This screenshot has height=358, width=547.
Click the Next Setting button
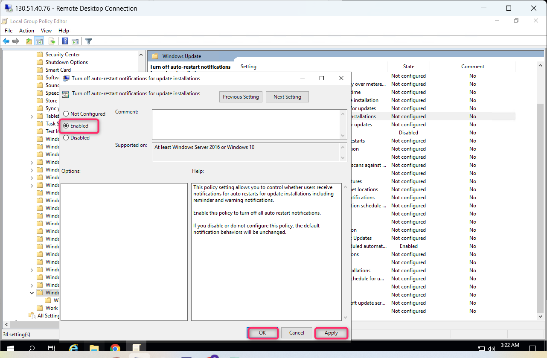point(287,96)
